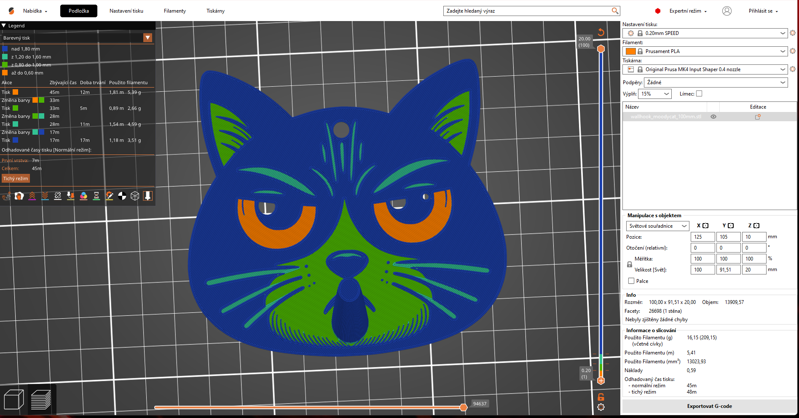799x418 pixels.
Task: Open user account avatar icon
Action: tap(727, 11)
